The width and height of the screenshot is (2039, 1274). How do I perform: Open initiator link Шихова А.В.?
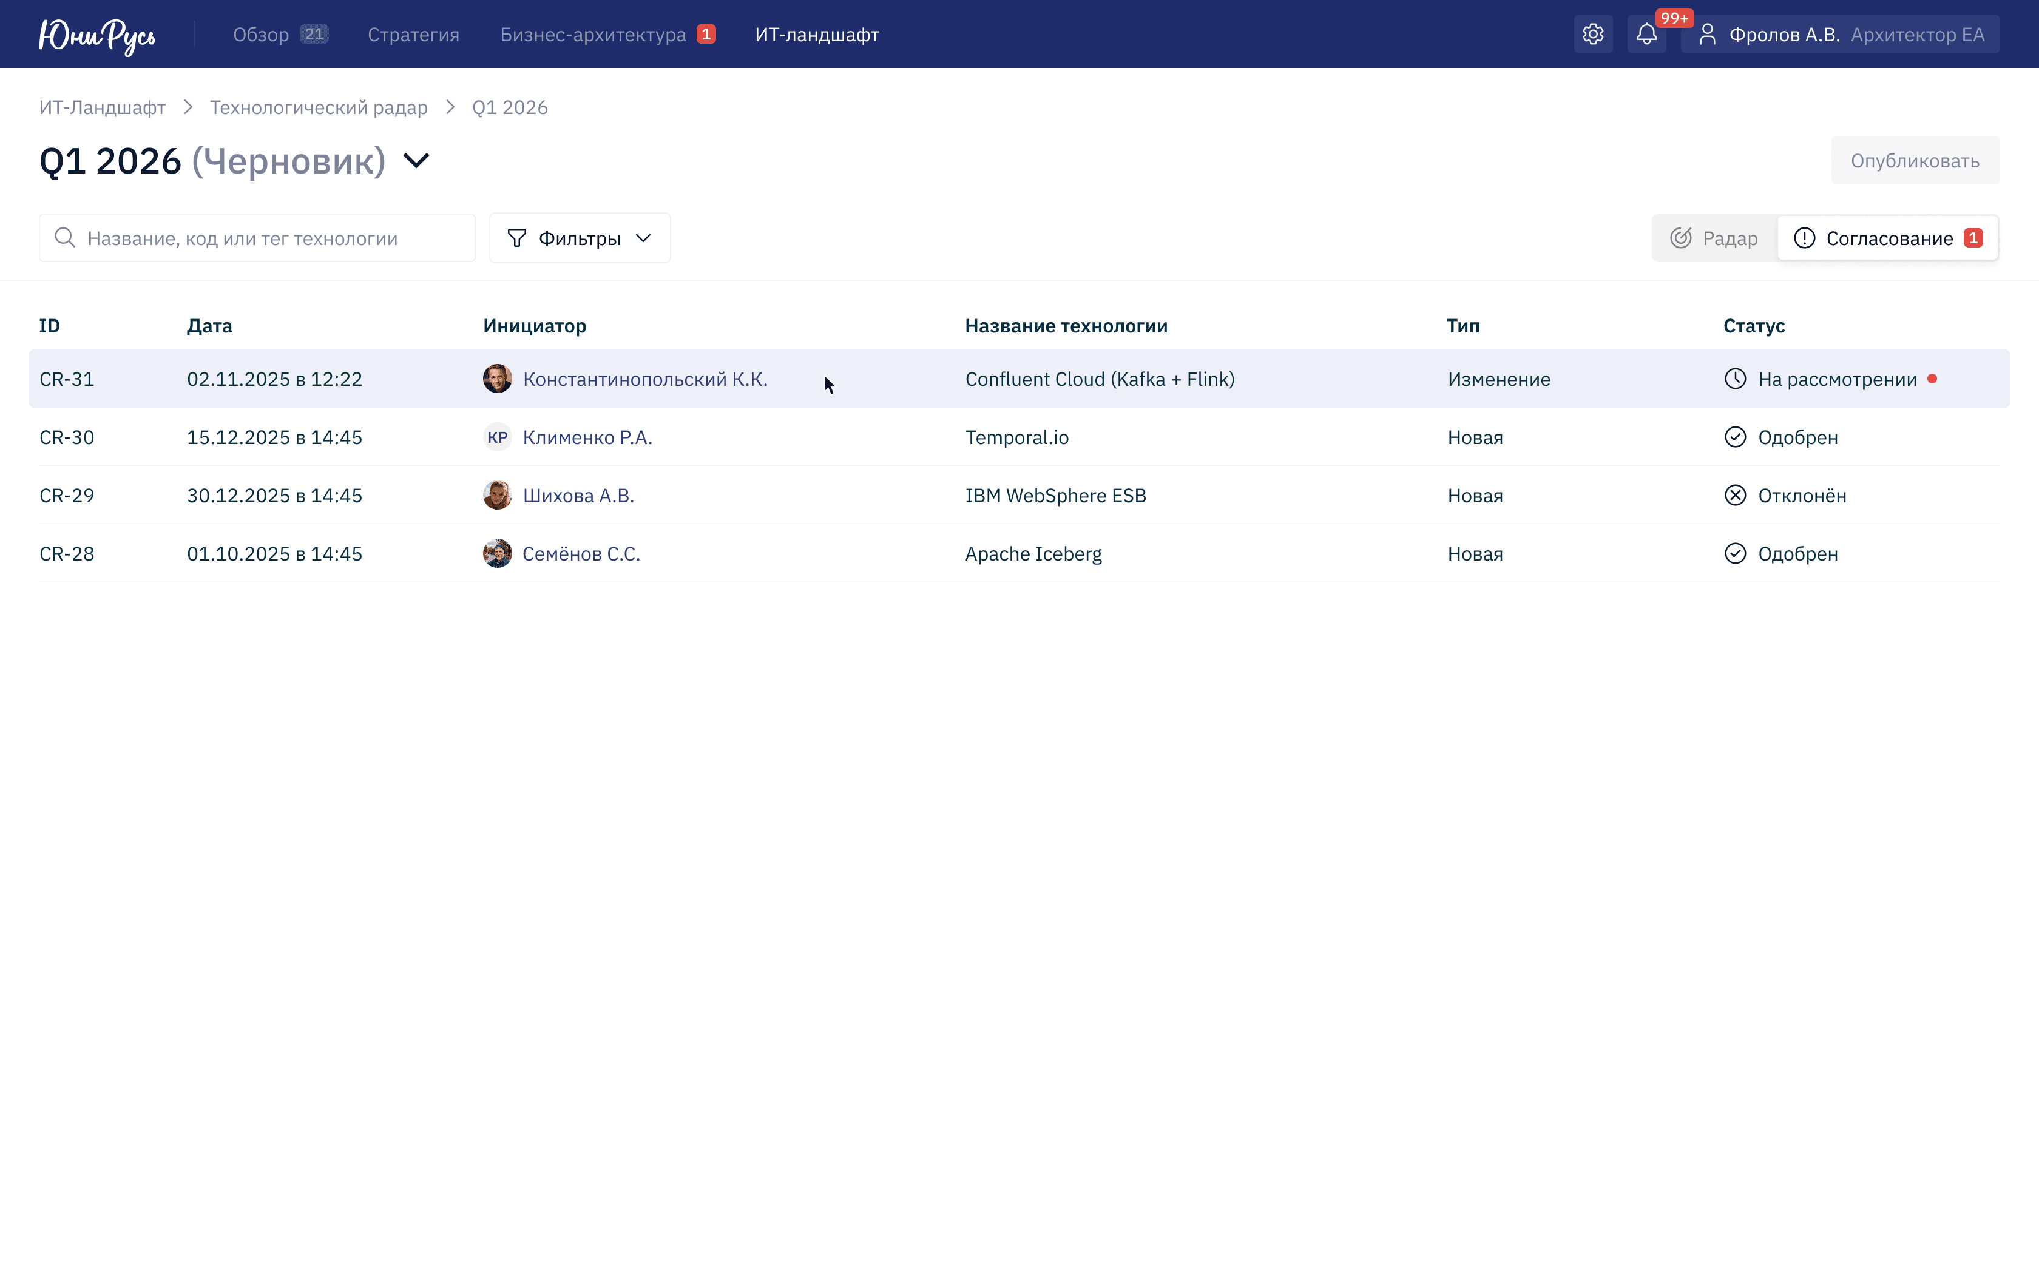(x=578, y=496)
